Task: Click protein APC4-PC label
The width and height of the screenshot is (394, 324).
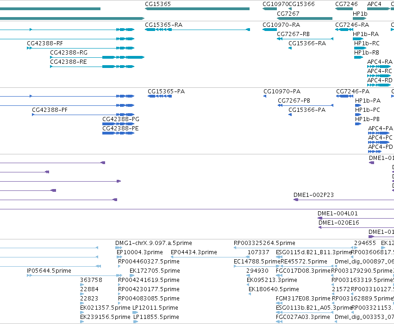Action: click(x=380, y=138)
